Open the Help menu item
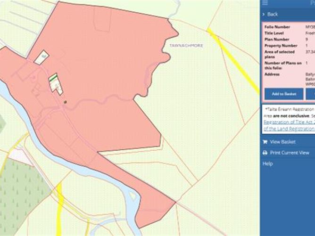The image size is (315, 236). [267, 163]
